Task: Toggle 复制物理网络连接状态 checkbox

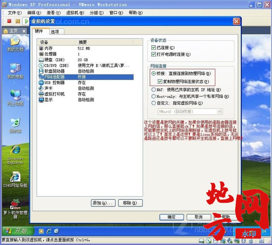Action: pyautogui.click(x=160, y=81)
